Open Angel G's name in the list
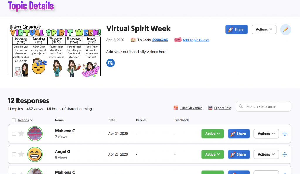 (63, 152)
